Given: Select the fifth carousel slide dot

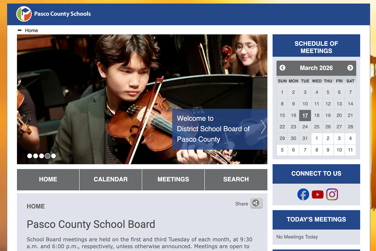Looking at the screenshot, I should (x=53, y=156).
